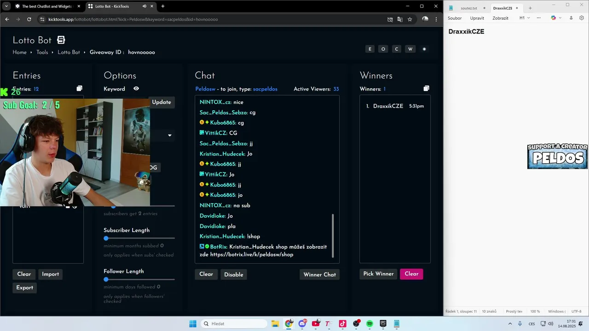
Task: Import entries
Action: (51, 274)
